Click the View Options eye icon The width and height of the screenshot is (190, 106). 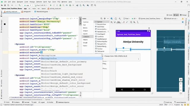point(112,22)
